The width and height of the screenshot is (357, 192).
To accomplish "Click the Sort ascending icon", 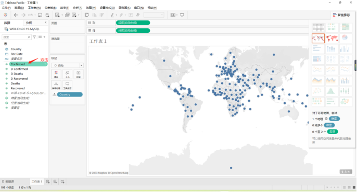I will click(x=94, y=15).
